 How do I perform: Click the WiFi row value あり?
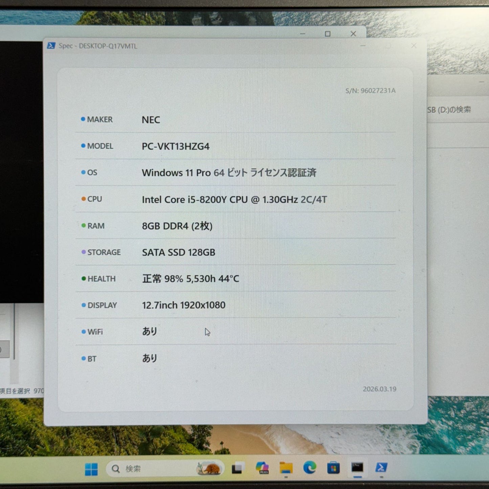point(150,331)
